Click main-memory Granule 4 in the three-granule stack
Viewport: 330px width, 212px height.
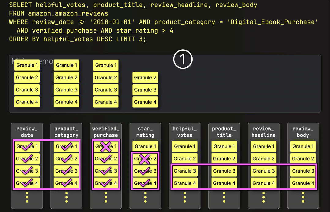(x=145, y=102)
